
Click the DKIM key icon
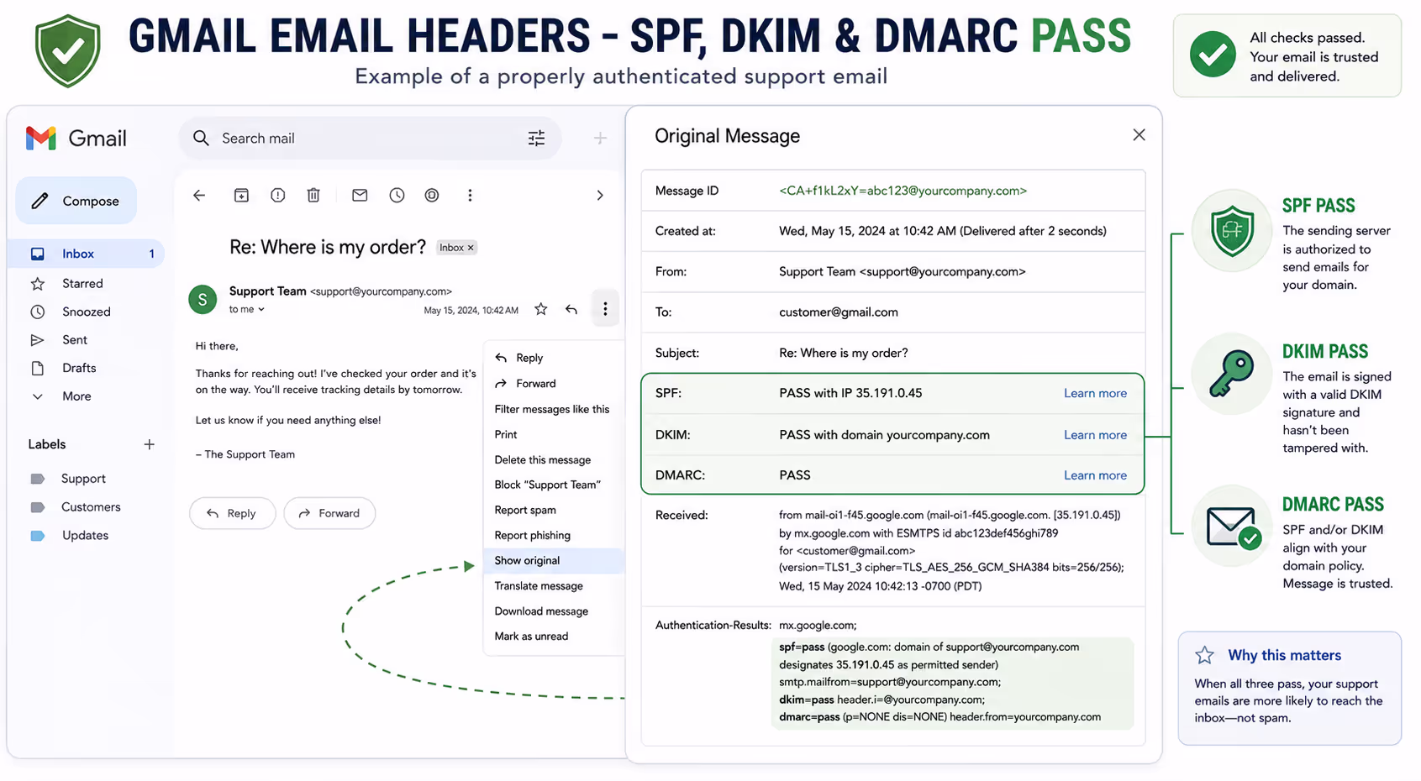[x=1231, y=374]
